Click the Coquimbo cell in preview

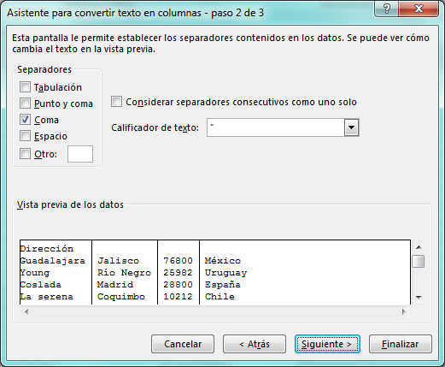121,297
